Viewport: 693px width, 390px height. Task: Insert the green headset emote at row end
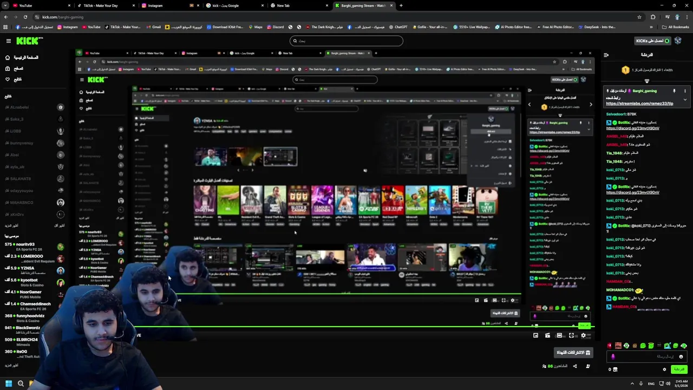coord(684,346)
